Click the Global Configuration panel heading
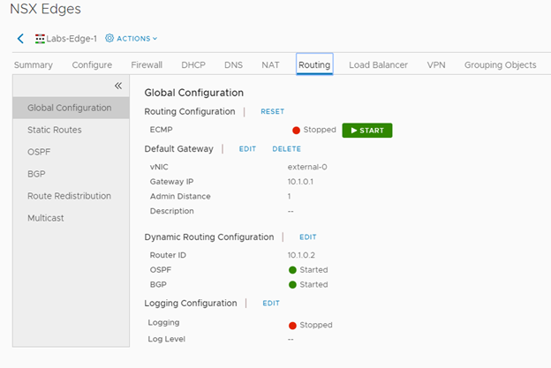This screenshot has width=551, height=368. tap(194, 93)
